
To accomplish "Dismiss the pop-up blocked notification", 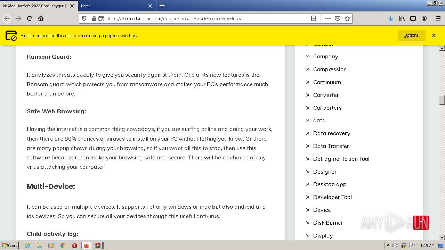I will (434, 35).
